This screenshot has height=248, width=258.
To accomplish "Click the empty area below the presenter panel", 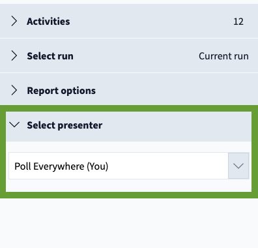I will [x=129, y=223].
